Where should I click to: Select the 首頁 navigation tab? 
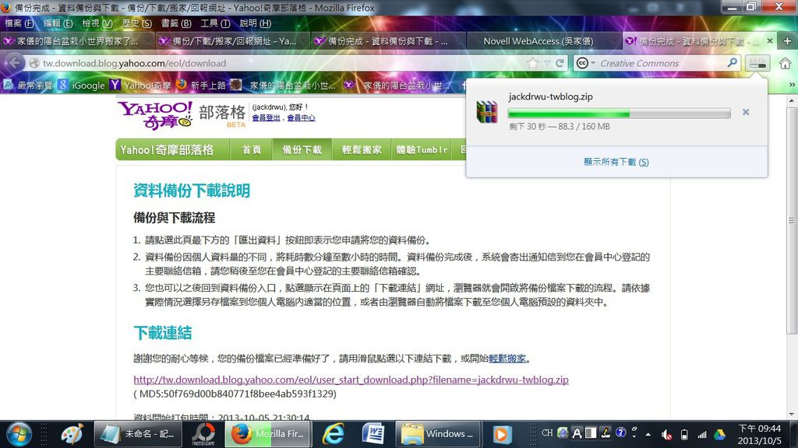point(252,150)
